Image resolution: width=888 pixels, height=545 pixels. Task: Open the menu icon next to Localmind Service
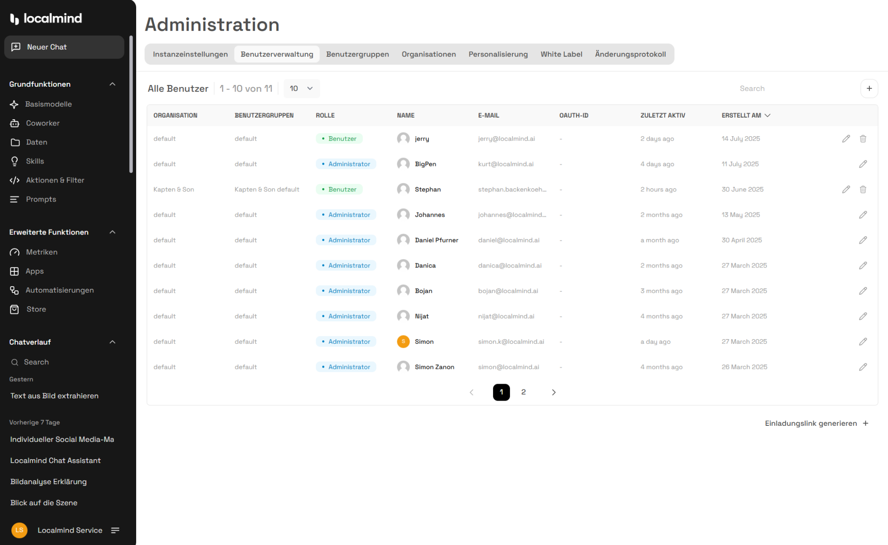pos(115,530)
